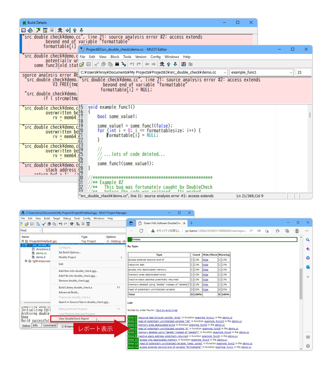The height and width of the screenshot is (371, 332).
Task: Click cut scissors icon in Project Manager toolbar
Action: click(44, 224)
